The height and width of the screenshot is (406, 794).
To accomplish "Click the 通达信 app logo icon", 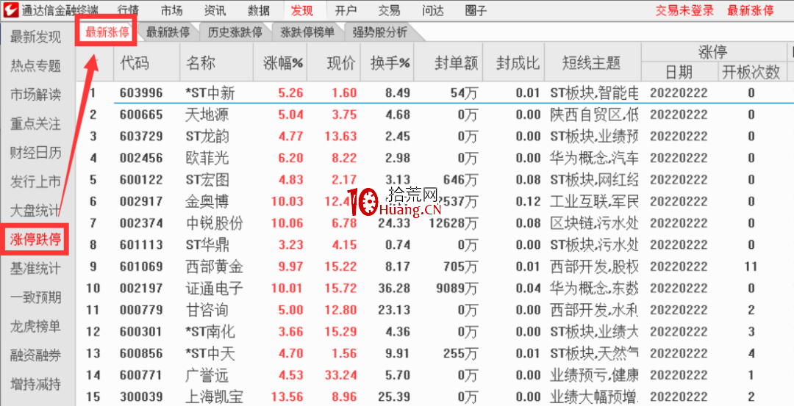I will 11,10.
